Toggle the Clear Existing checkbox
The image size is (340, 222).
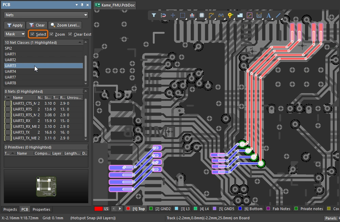pos(70,34)
